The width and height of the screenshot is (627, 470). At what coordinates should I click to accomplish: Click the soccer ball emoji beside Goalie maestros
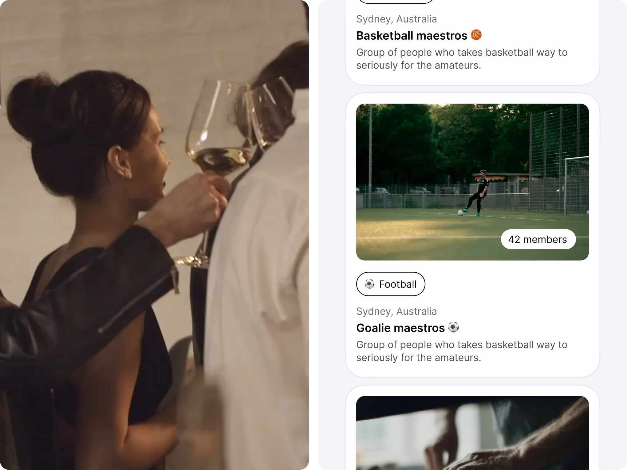click(454, 327)
